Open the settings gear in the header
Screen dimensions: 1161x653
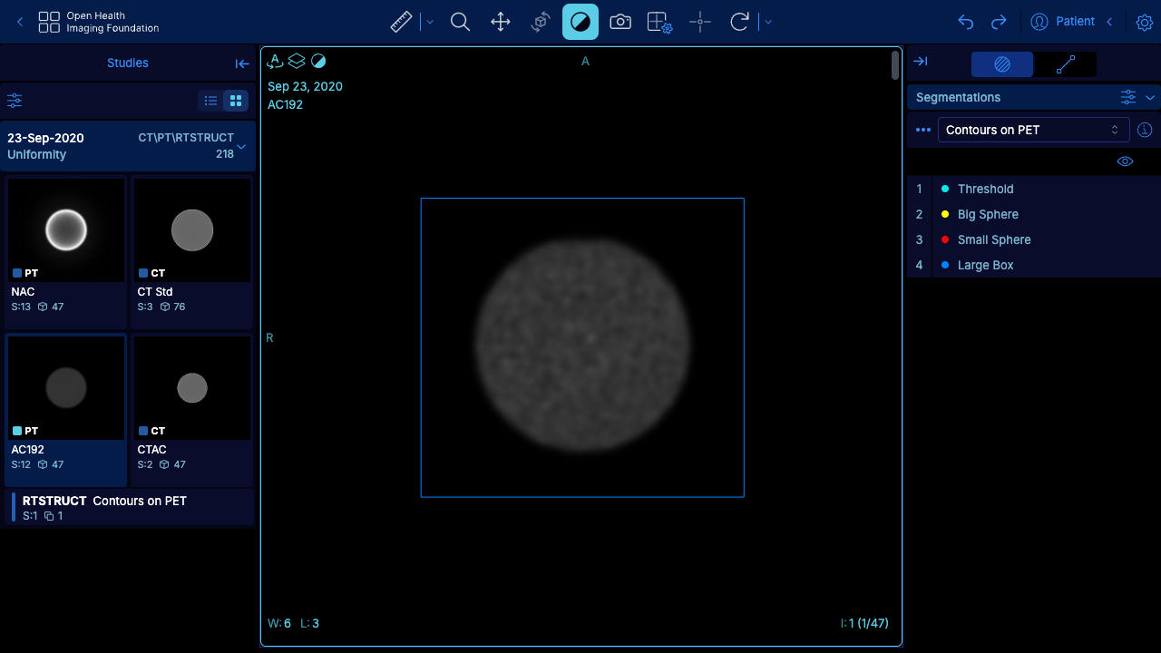1145,22
